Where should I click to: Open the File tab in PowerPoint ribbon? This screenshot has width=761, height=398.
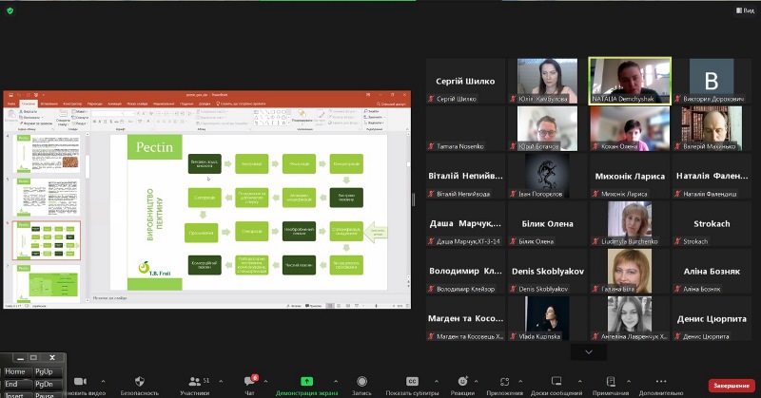[10, 104]
